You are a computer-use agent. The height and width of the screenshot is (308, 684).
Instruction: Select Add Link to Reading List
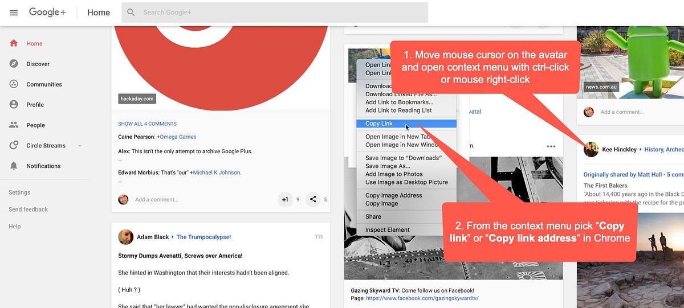[406, 110]
